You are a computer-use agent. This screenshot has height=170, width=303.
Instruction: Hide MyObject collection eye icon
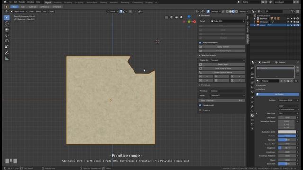click(x=288, y=22)
